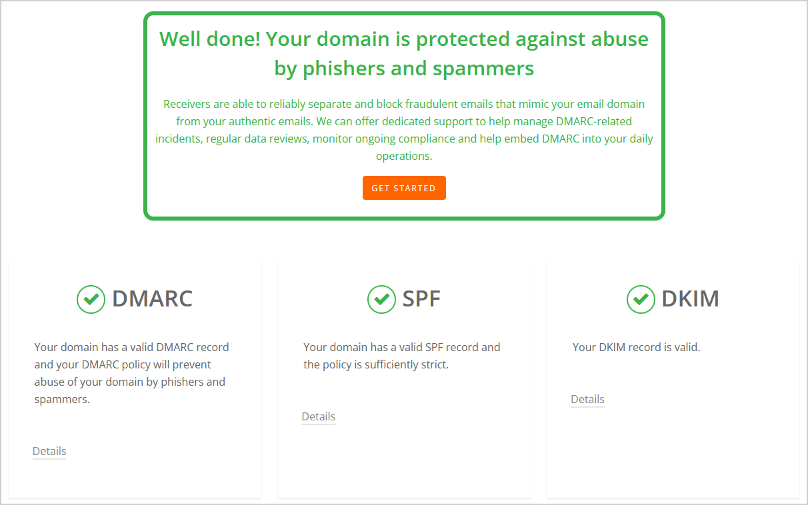Click the 'Well done' success banner heading
Image resolution: width=808 pixels, height=505 pixels.
(404, 53)
